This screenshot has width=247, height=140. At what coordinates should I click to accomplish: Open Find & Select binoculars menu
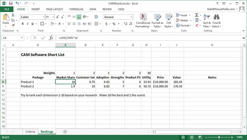(216, 21)
